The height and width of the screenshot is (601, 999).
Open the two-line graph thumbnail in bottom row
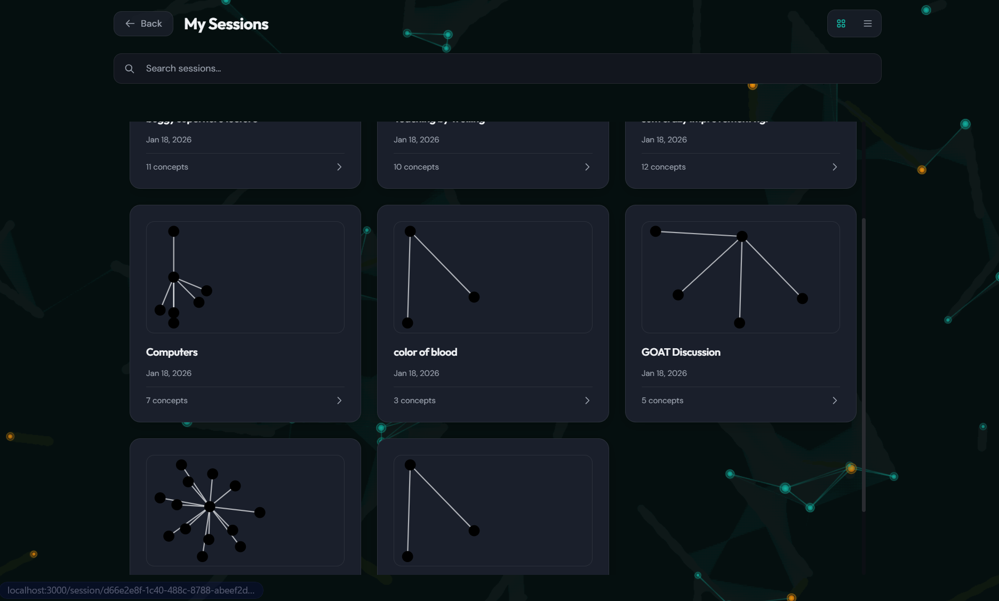click(x=493, y=510)
